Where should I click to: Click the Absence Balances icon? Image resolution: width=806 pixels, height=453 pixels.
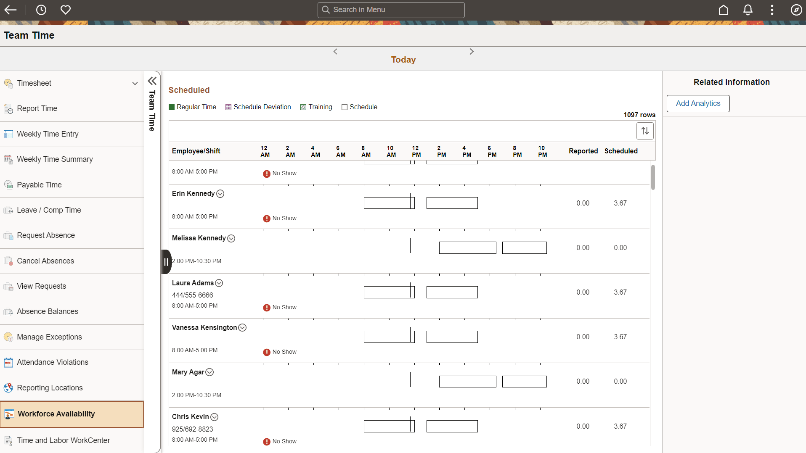click(x=8, y=312)
